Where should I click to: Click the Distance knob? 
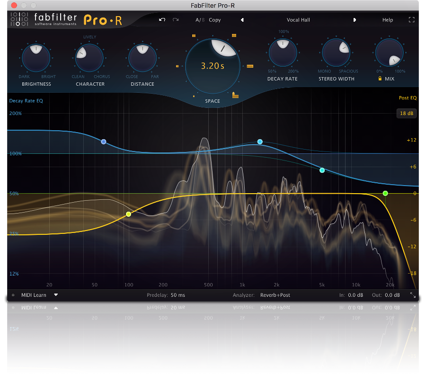(x=142, y=58)
